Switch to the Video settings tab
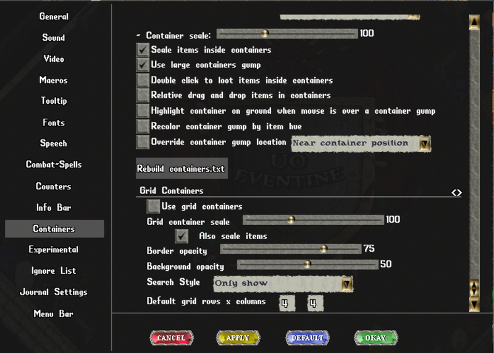Viewport: 494px width, 353px height. coord(54,59)
